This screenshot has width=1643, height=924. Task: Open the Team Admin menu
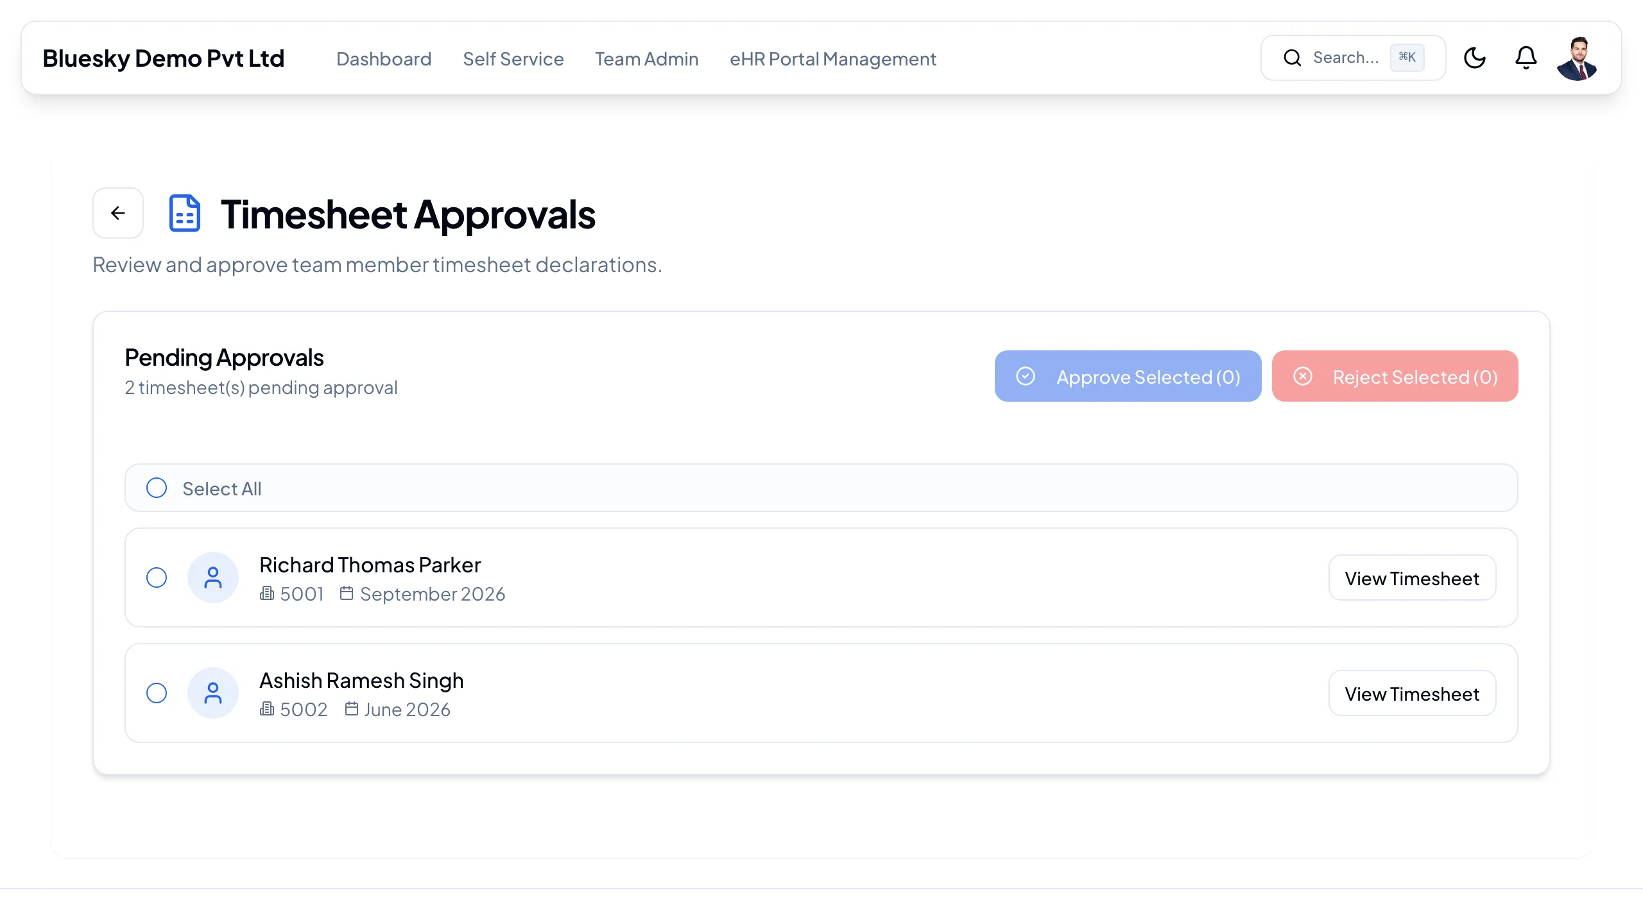(647, 58)
